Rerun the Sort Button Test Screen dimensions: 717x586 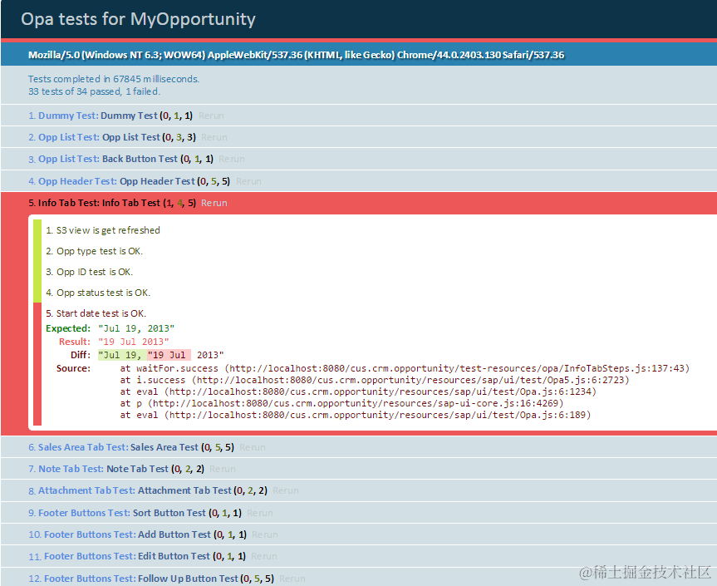pyautogui.click(x=260, y=513)
